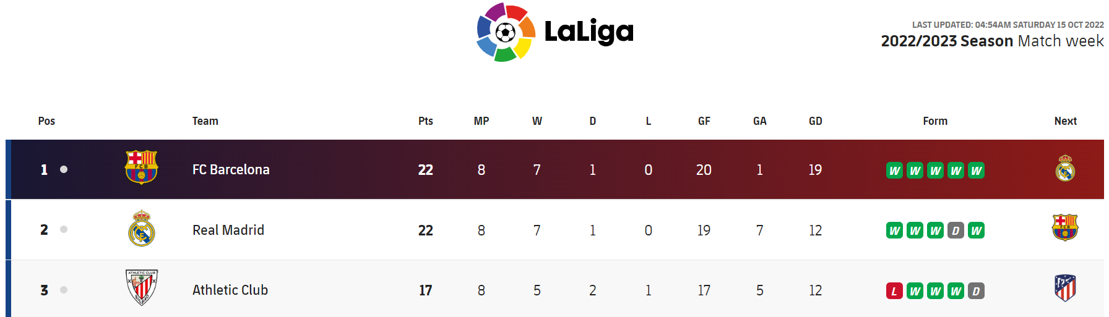
Task: Click the FC Barcelona club crest
Action: point(141,167)
